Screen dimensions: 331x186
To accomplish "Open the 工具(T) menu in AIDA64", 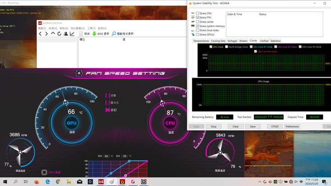I will coord(91,28).
